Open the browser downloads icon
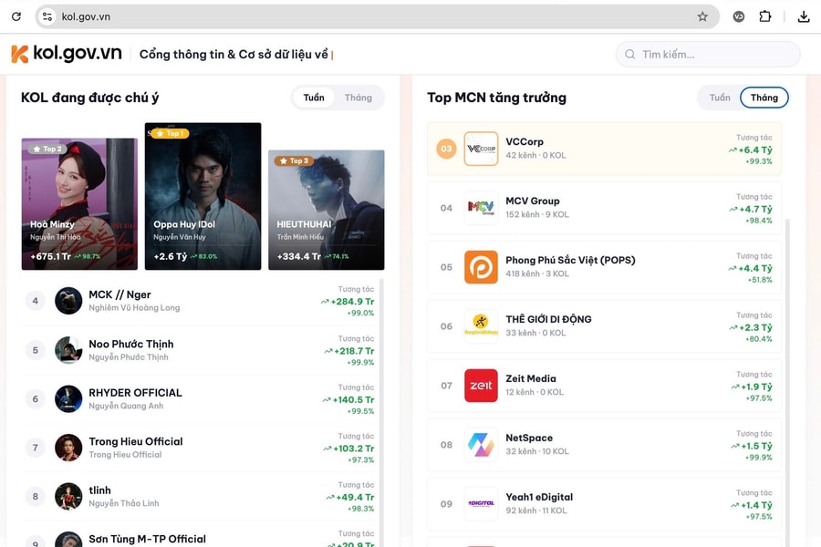This screenshot has width=821, height=547. click(x=804, y=16)
